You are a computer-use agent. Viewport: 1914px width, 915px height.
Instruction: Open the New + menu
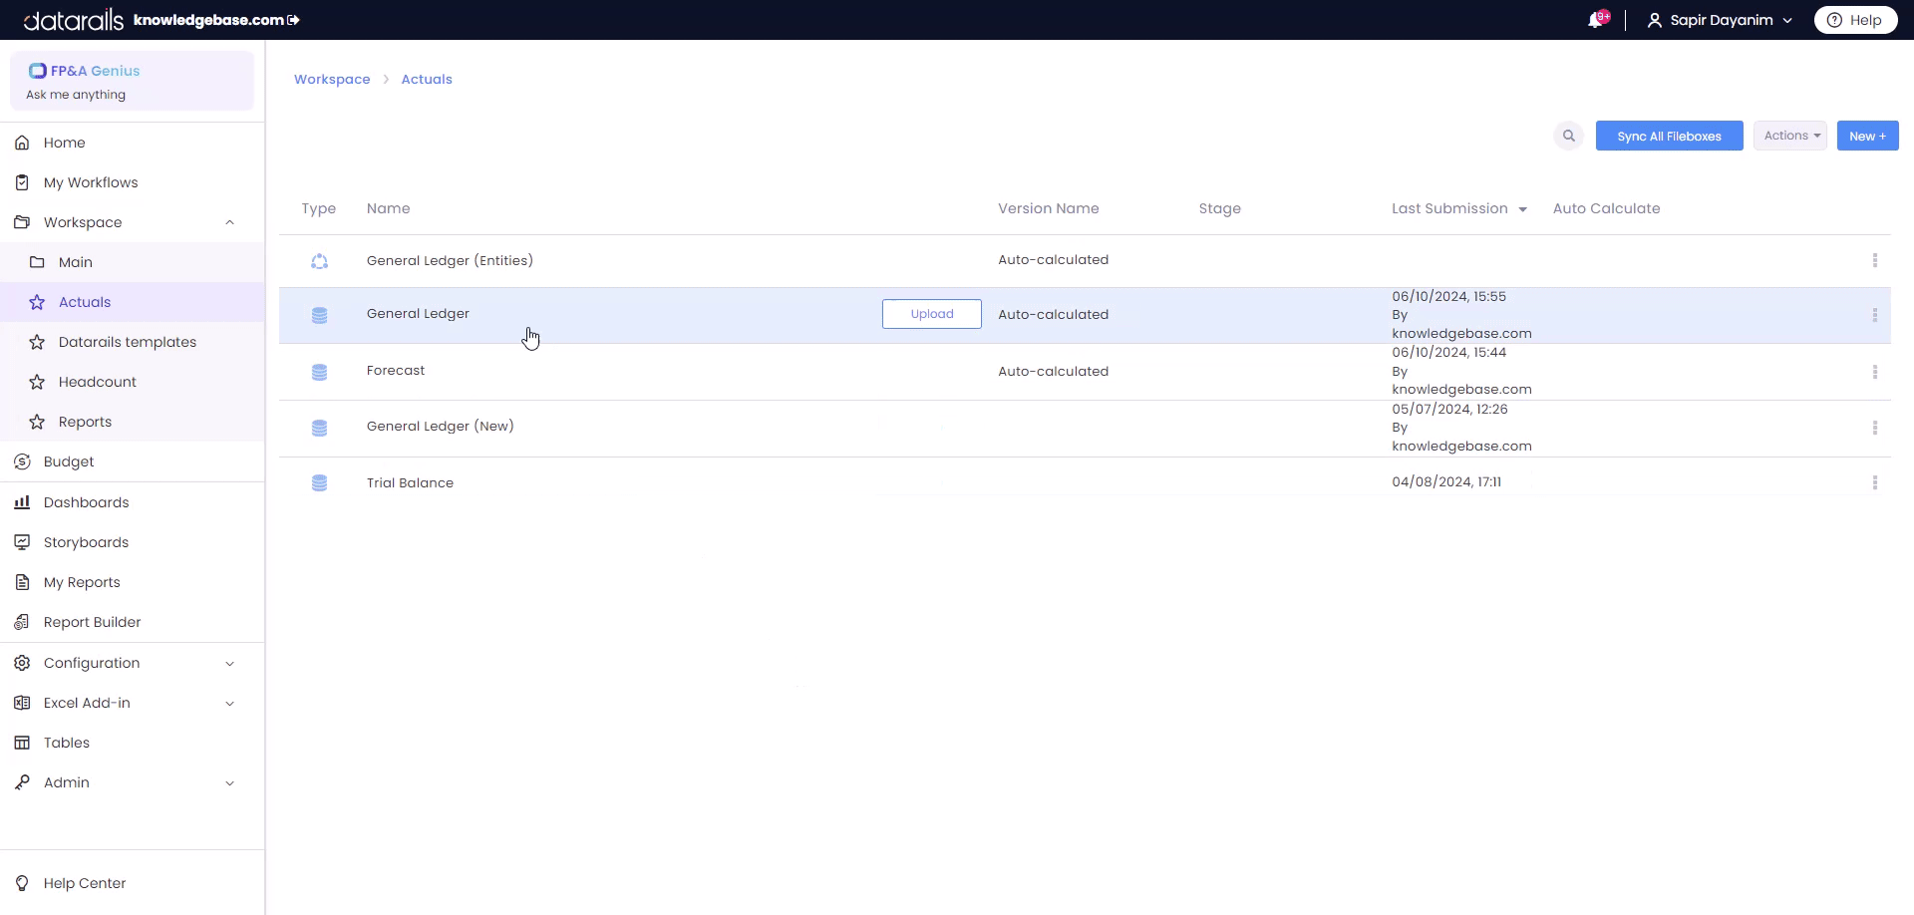pos(1867,136)
